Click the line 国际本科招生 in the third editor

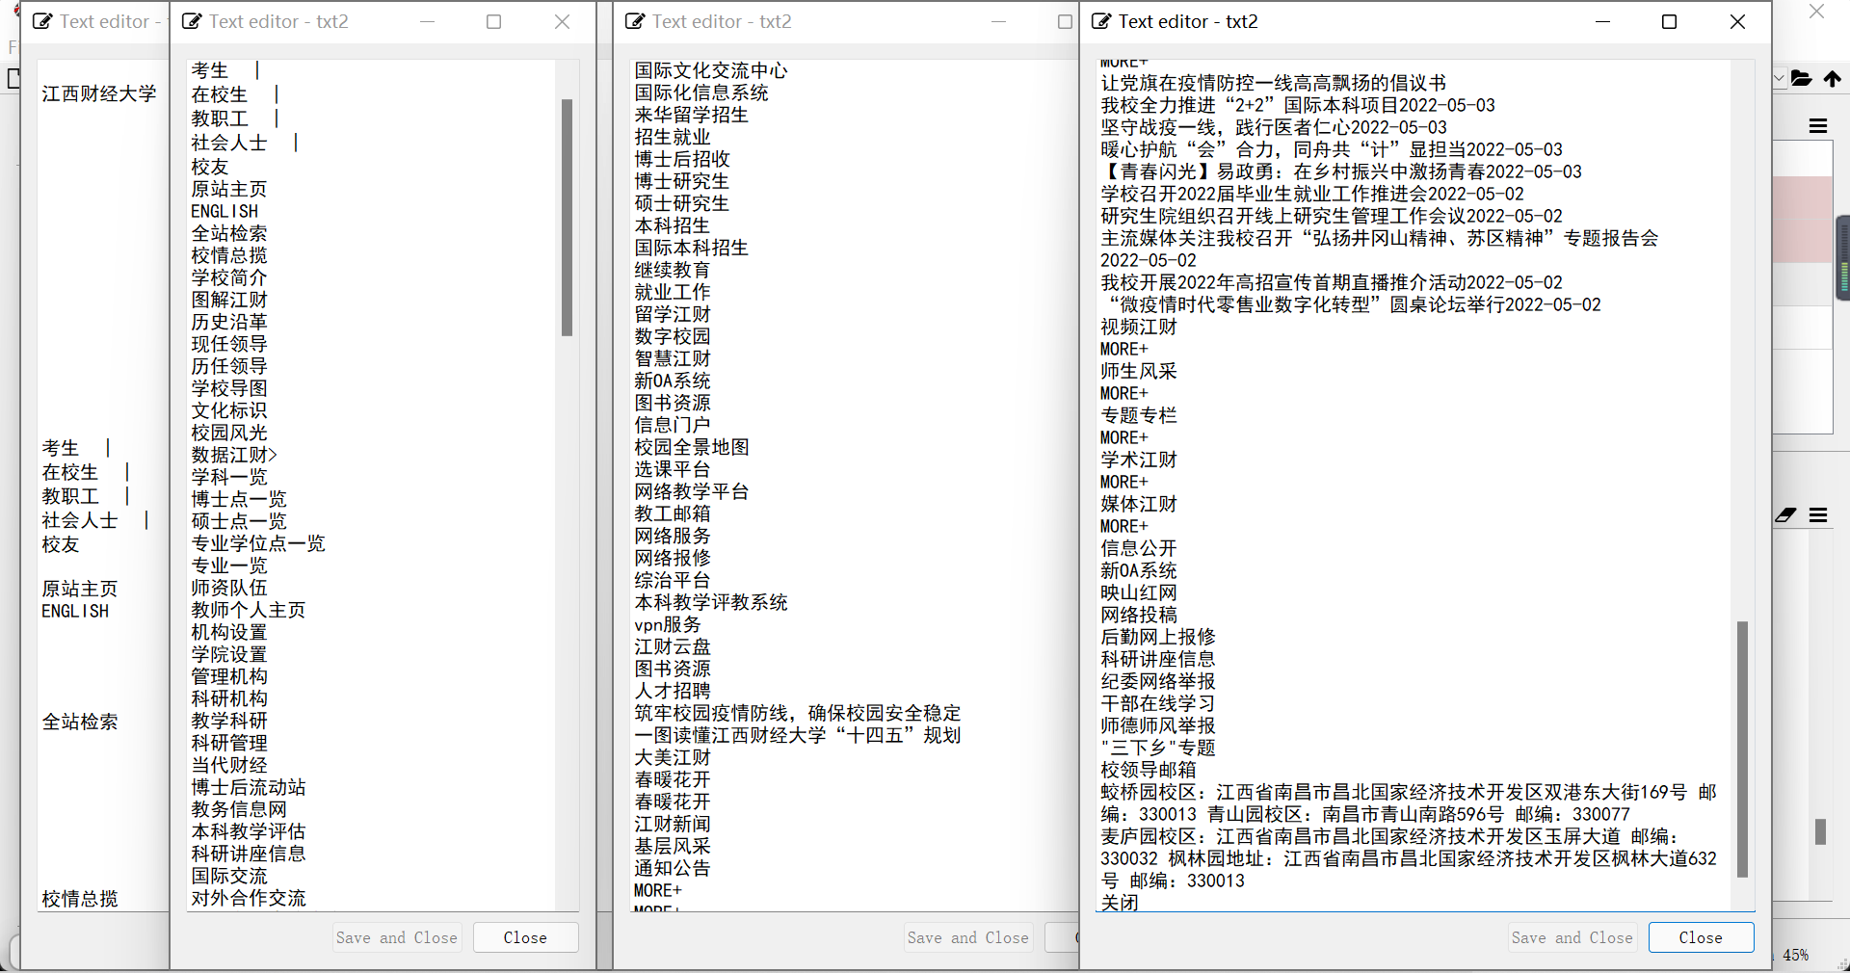692,248
